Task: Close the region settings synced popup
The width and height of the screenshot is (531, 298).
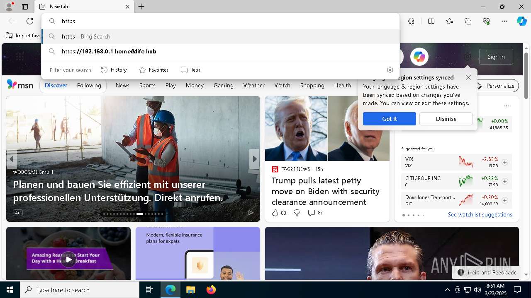Action: 468,77
